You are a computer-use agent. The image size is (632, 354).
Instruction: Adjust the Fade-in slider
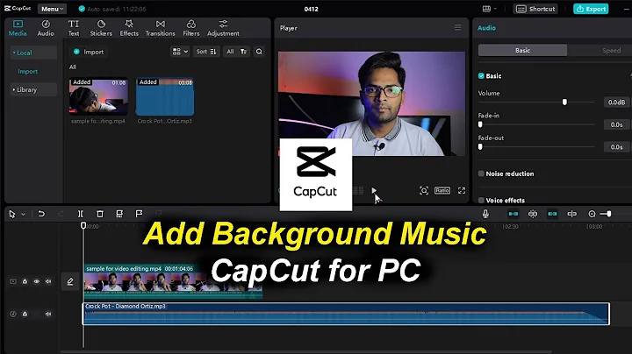coord(480,124)
